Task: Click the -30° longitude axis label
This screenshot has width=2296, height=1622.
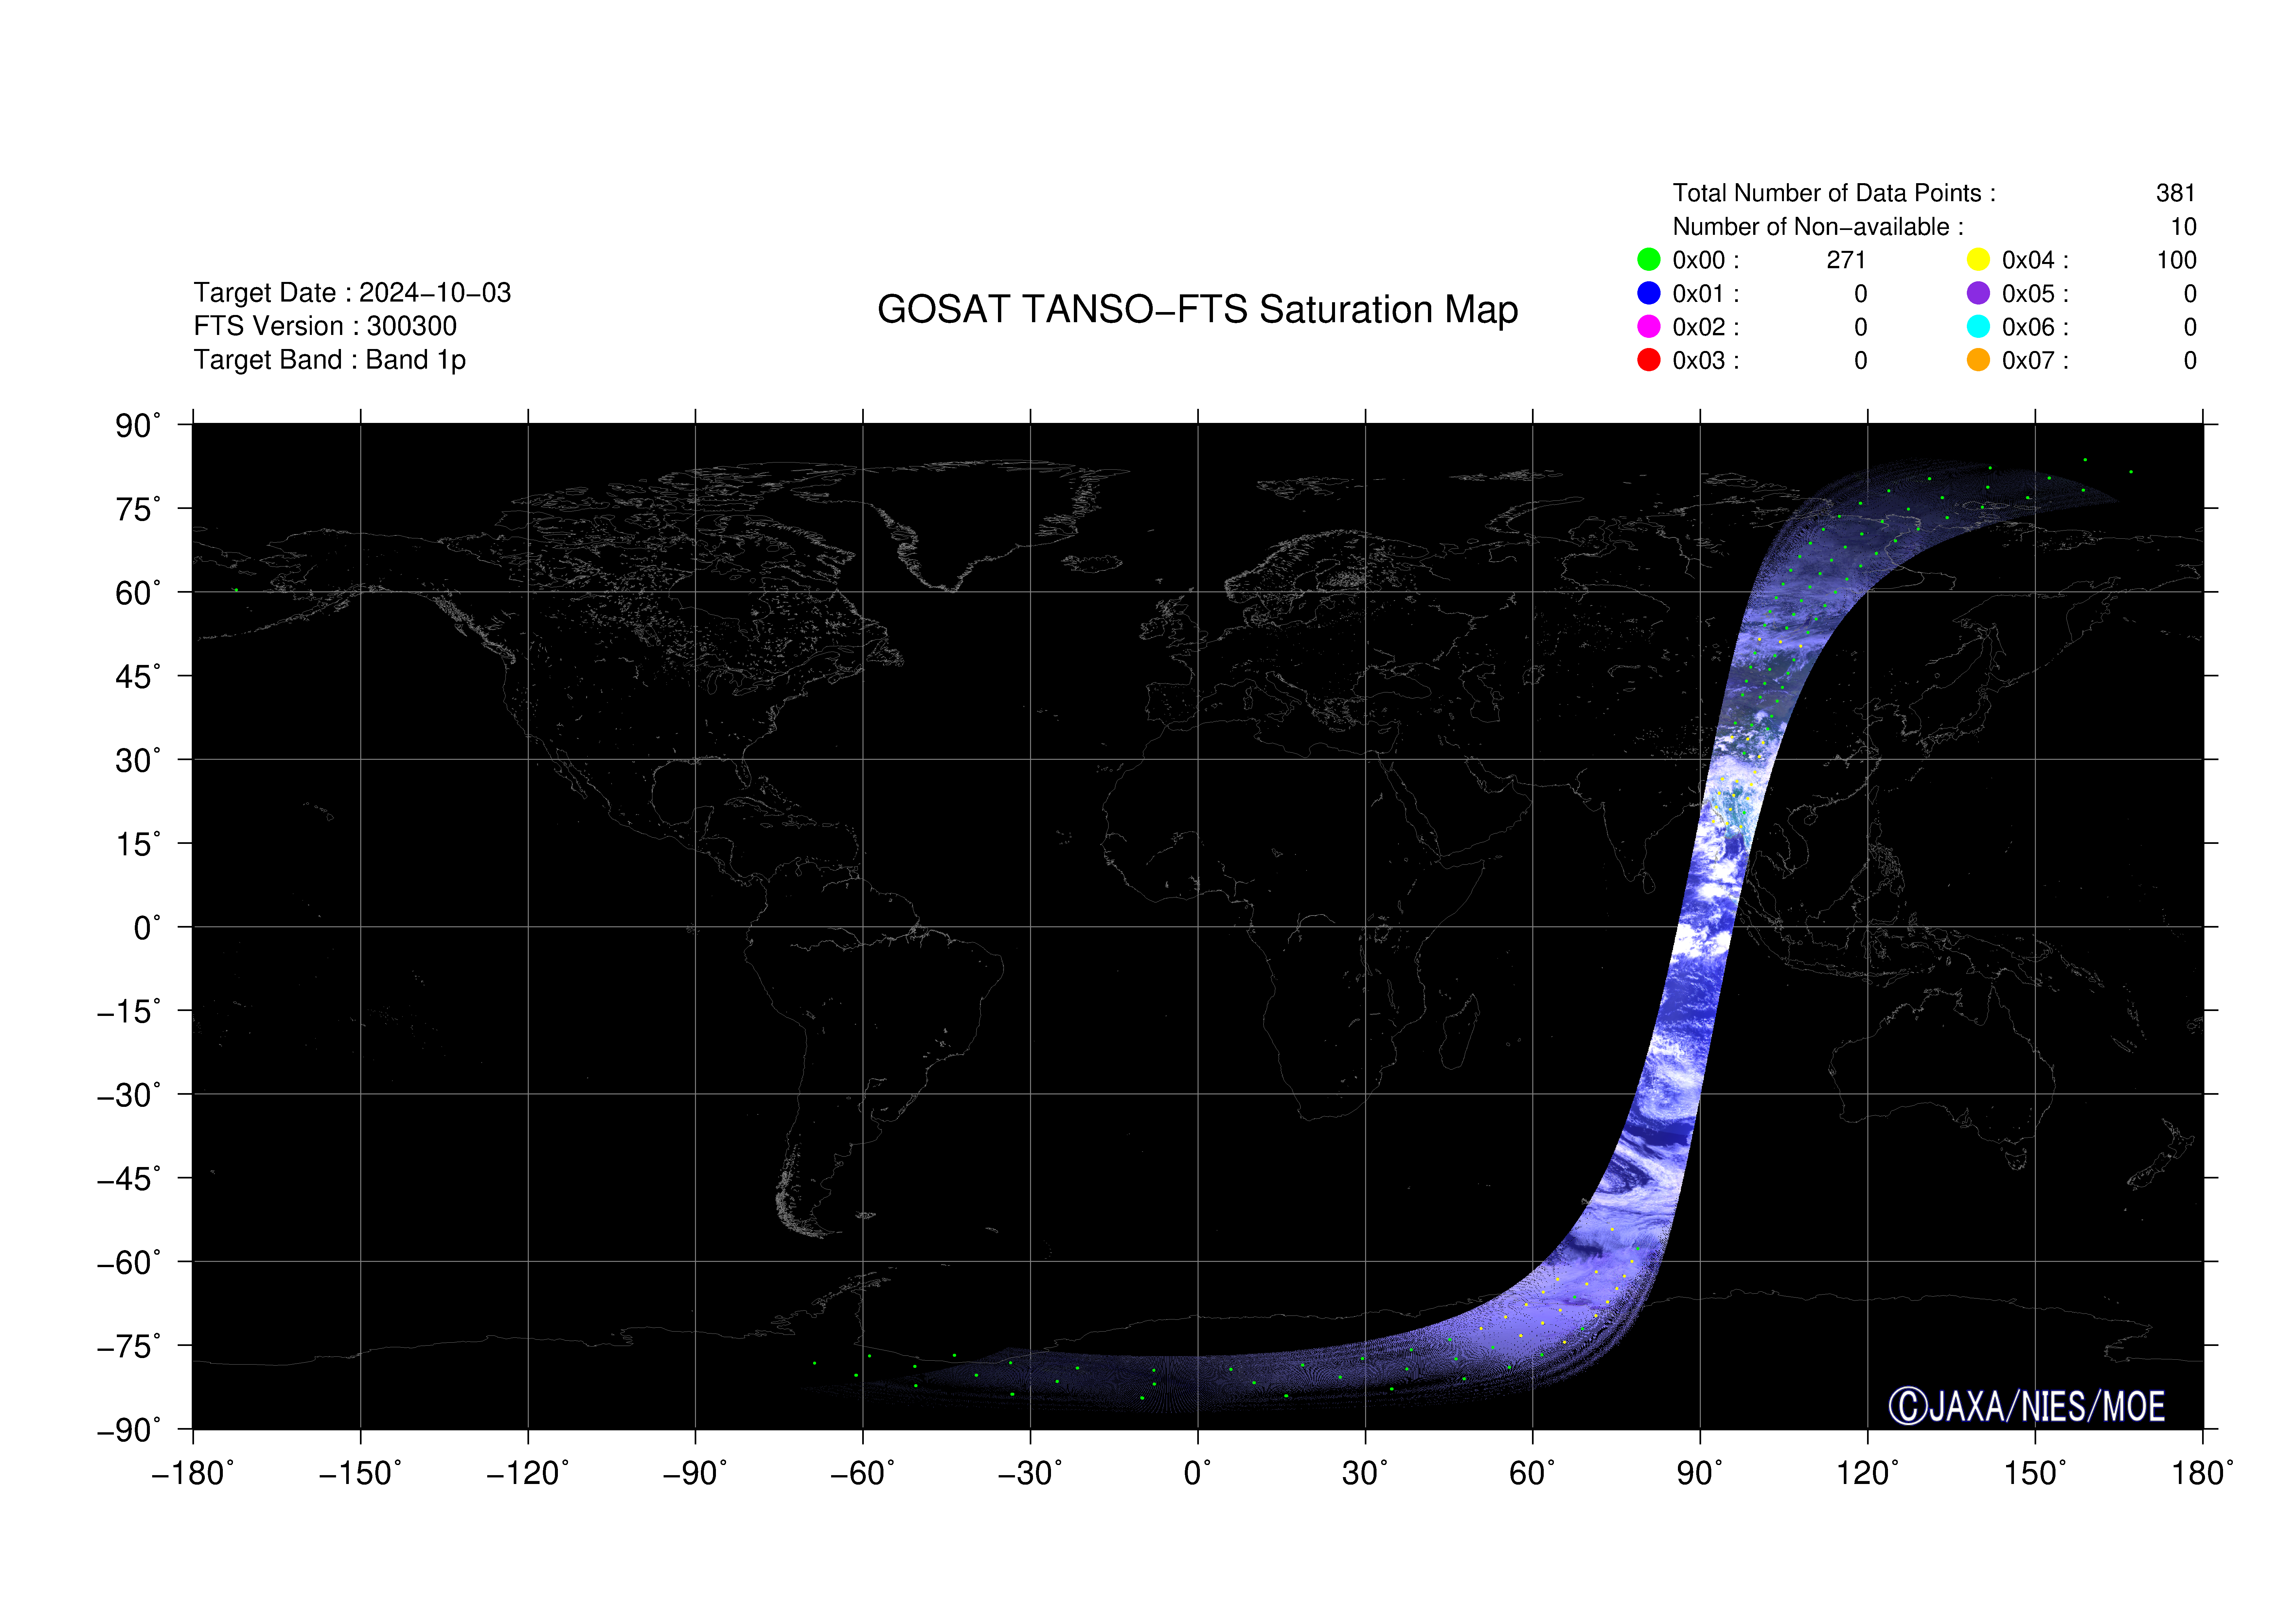Action: (1030, 1473)
